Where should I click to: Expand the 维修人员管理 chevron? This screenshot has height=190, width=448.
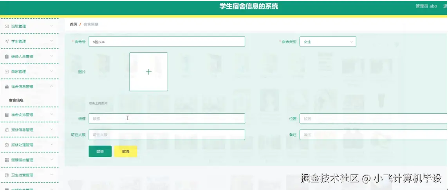[x=52, y=56]
